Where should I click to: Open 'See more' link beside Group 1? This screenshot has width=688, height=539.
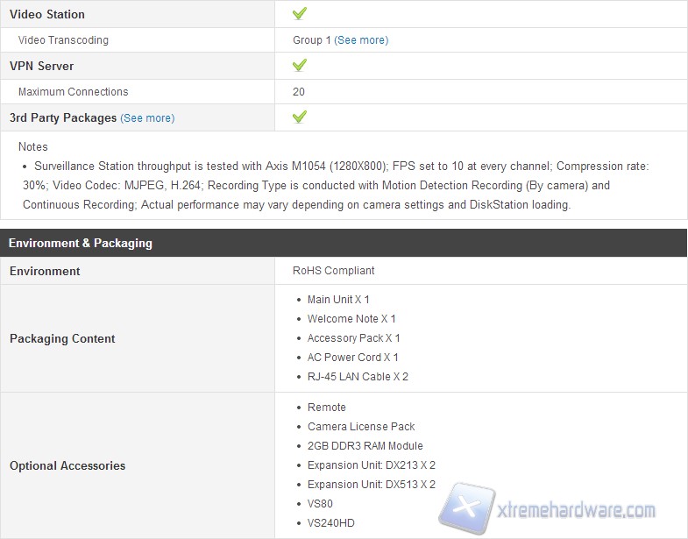click(361, 40)
